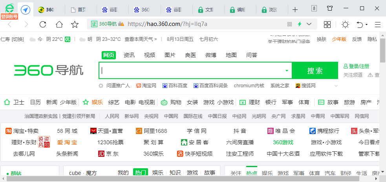Open the 百度百科词条 quick link

tap(211, 86)
